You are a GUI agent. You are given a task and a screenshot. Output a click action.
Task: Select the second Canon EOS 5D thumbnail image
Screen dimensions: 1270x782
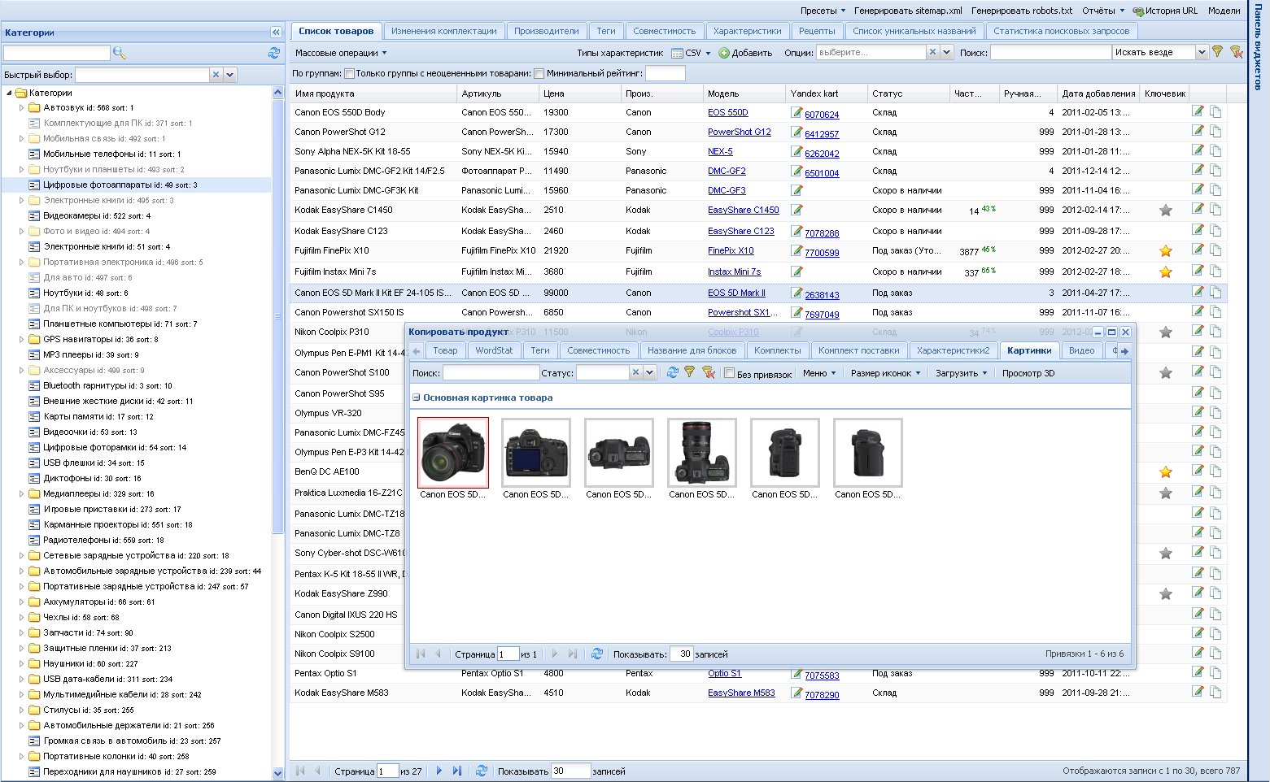click(x=535, y=453)
